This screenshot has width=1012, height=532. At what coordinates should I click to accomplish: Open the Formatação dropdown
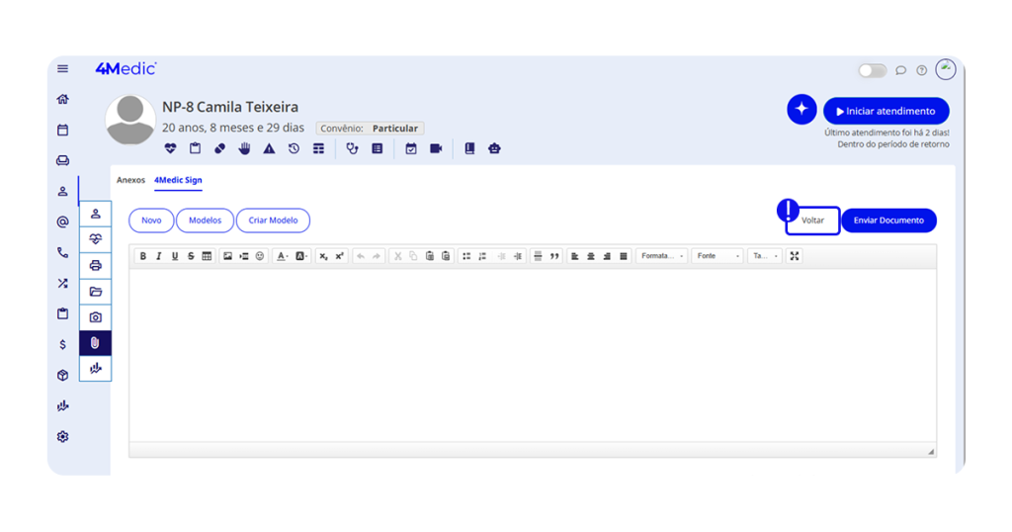click(661, 256)
